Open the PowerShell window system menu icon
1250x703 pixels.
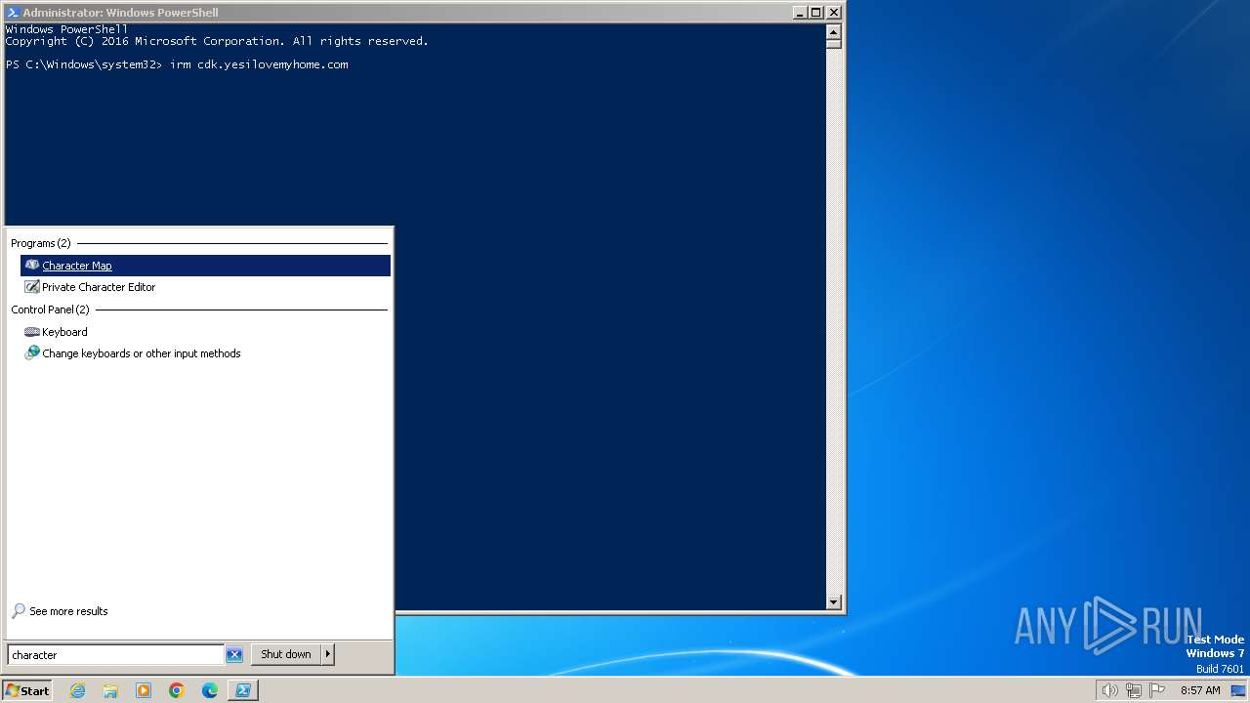coord(13,13)
